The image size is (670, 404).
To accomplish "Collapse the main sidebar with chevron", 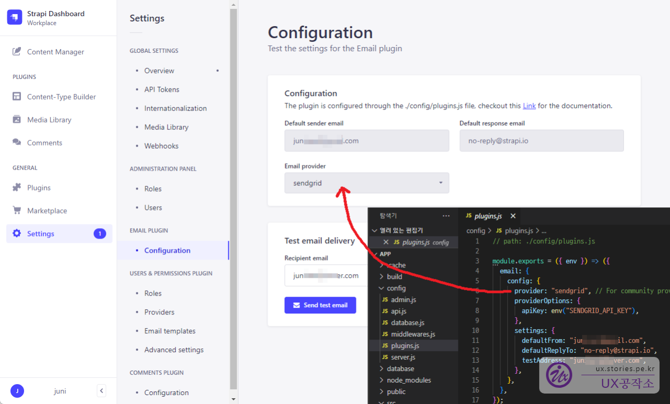I will [102, 391].
